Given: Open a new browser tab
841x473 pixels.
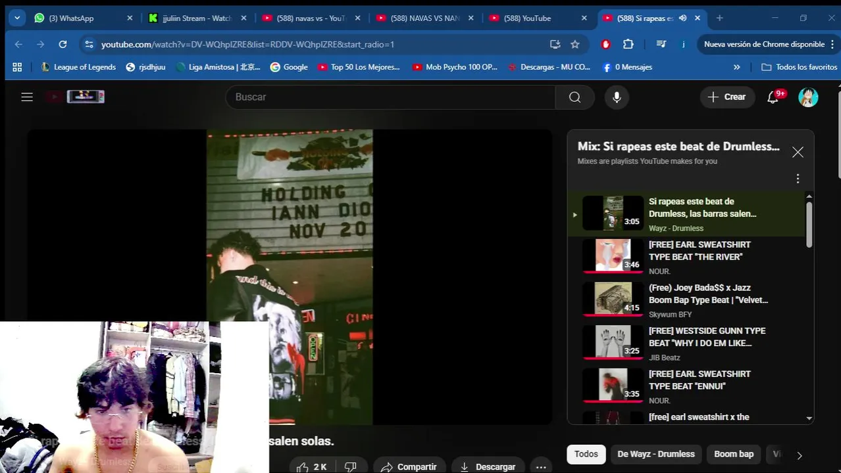Looking at the screenshot, I should tap(719, 18).
